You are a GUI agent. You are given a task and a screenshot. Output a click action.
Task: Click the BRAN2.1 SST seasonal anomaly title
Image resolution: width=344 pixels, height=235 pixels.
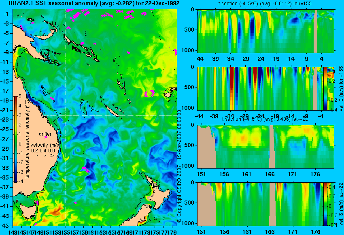tap(94, 3)
